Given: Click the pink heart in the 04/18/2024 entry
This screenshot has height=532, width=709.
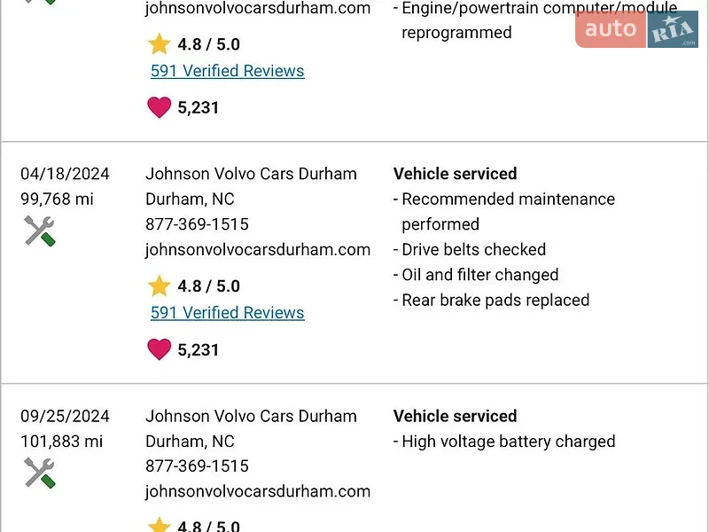Looking at the screenshot, I should click(160, 349).
